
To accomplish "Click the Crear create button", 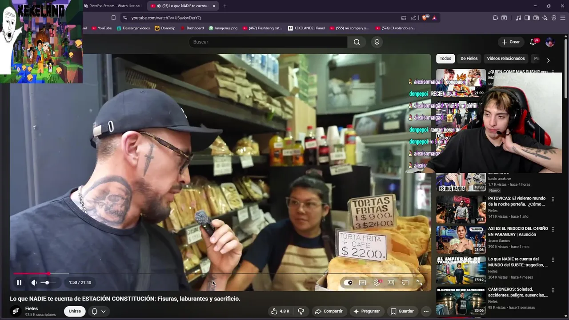I will point(510,42).
